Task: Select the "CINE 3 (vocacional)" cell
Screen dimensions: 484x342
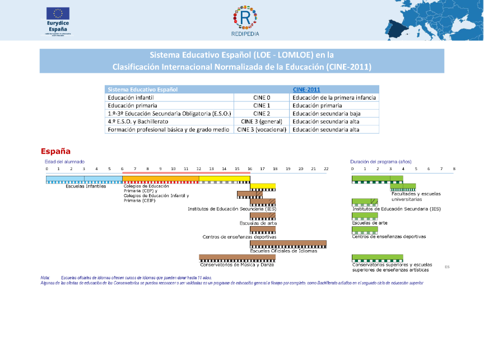Action: (x=262, y=129)
